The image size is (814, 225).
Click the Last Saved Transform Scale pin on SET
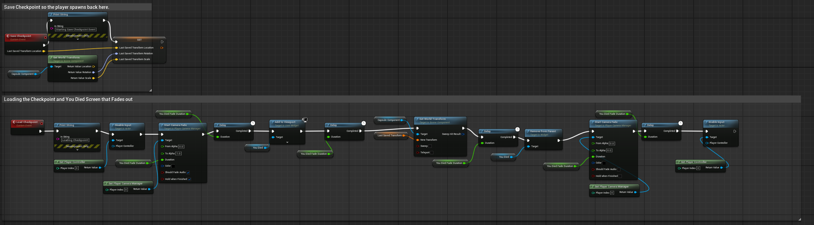tap(117, 59)
